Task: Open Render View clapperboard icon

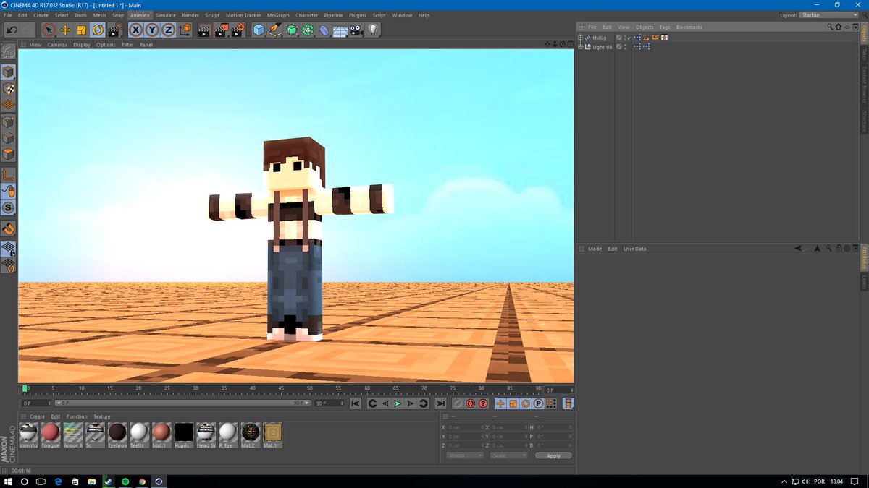Action: point(204,30)
